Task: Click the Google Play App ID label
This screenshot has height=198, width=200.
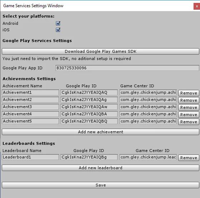Action: [23, 68]
